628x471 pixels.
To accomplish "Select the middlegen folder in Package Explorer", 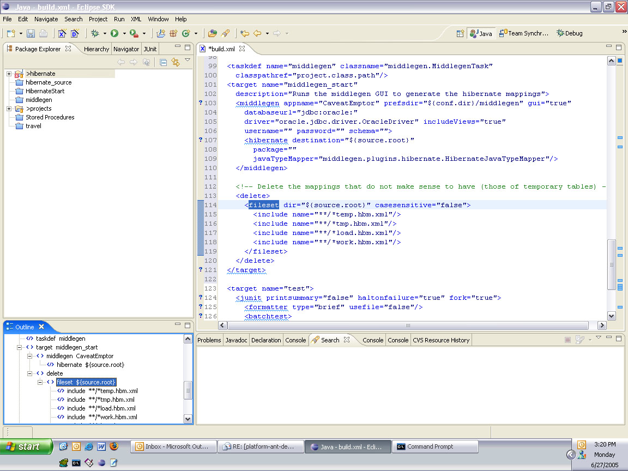I will point(38,100).
